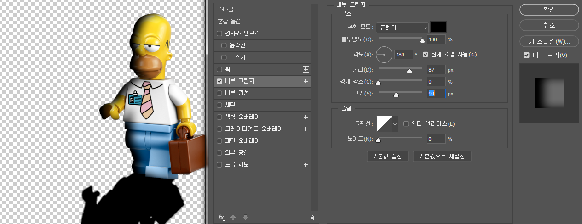Enable the 내부 광선 checkbox
Image resolution: width=582 pixels, height=224 pixels.
pos(219,93)
